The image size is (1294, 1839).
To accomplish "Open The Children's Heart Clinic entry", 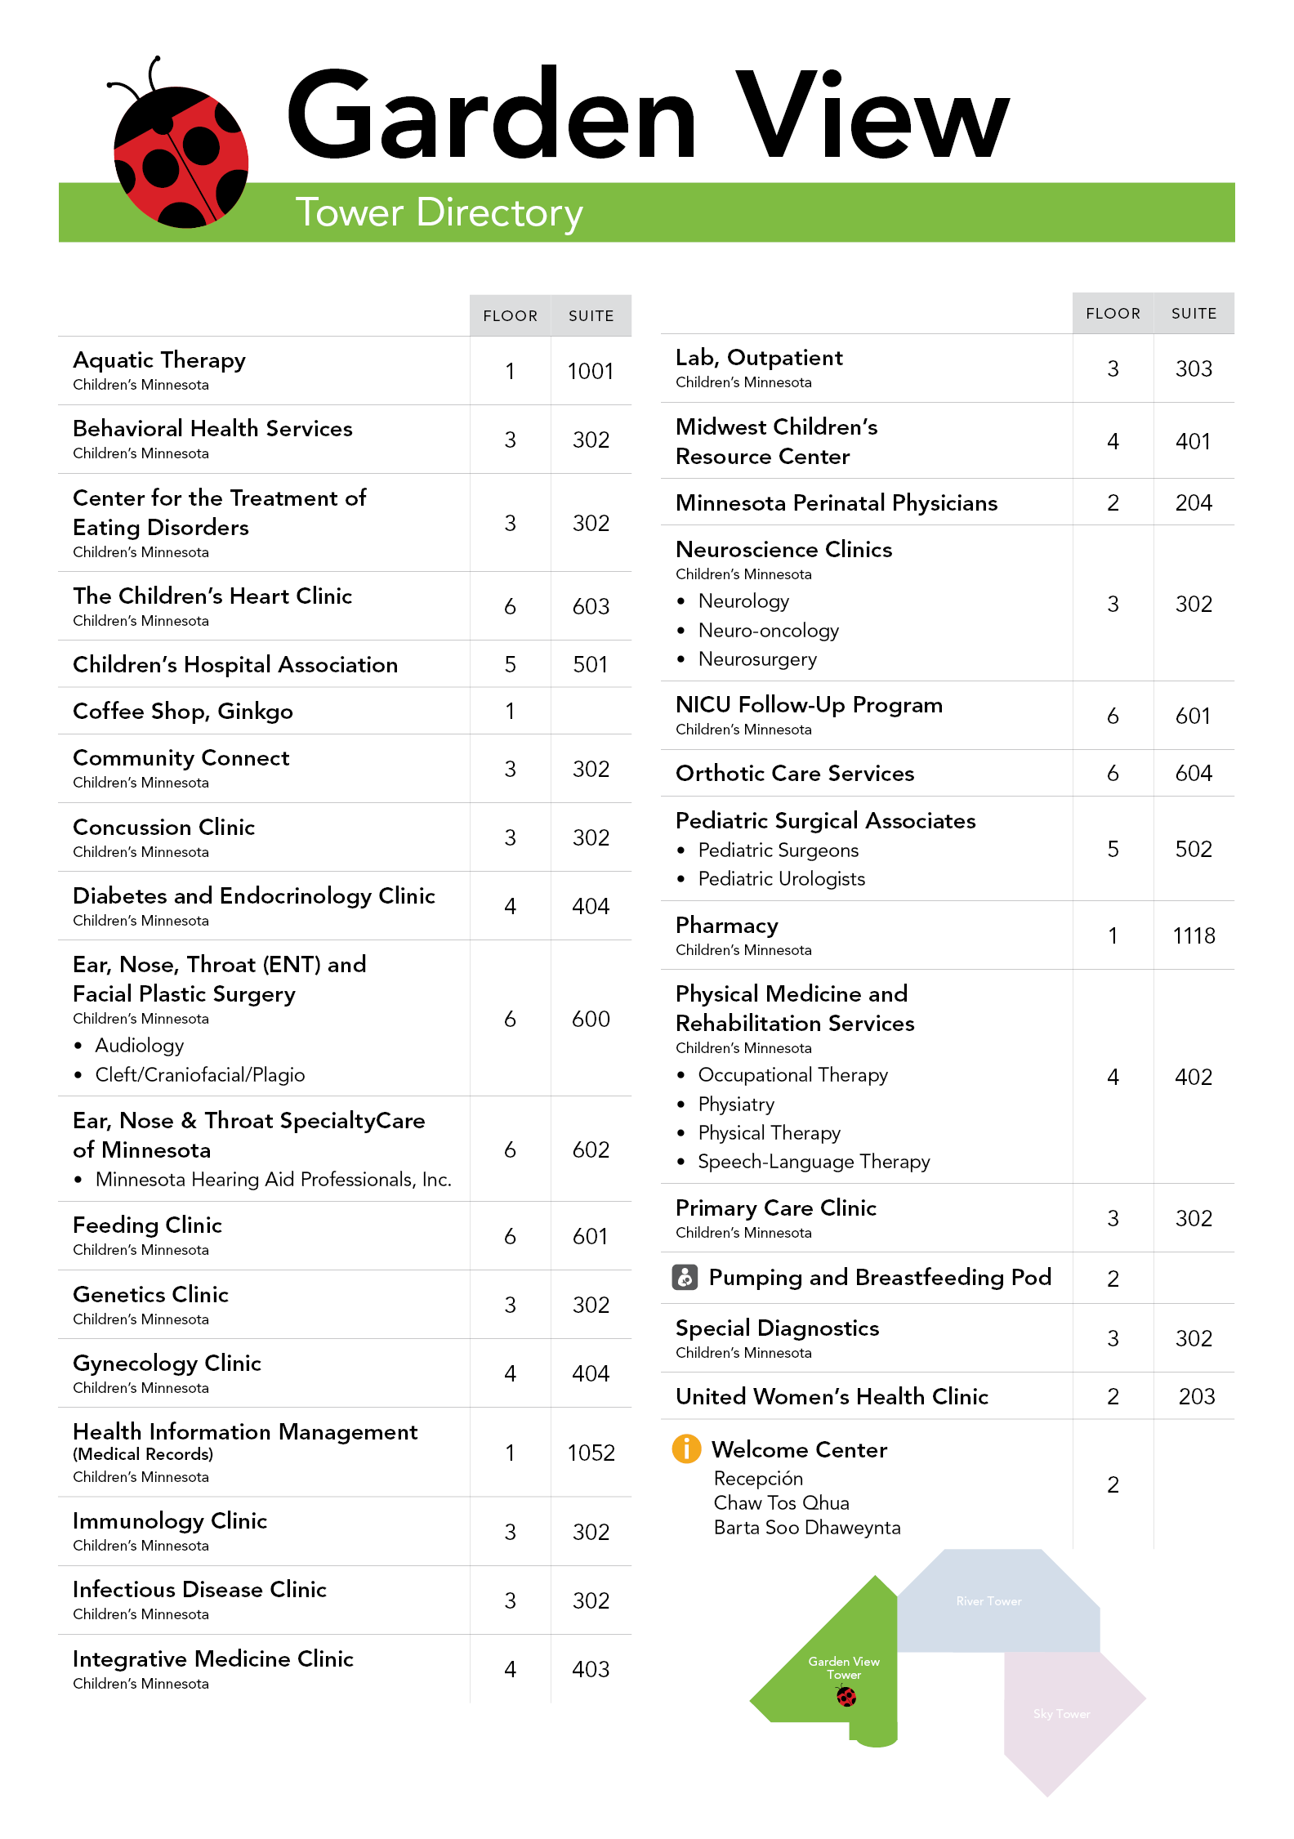I will 212,596.
